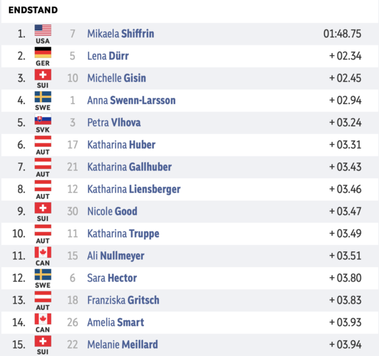This screenshot has height=356, width=379.
Task: Click the Swedish flag beside Anna Swenn-Larsson
Action: [x=43, y=97]
